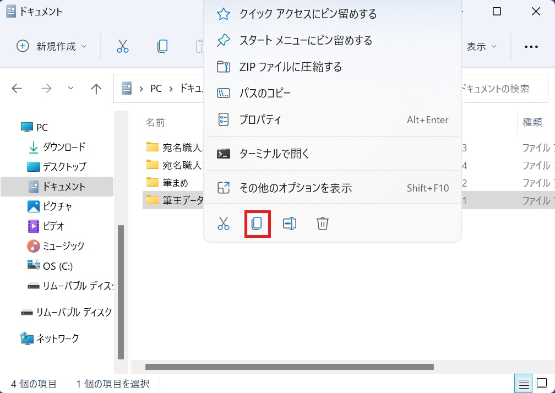The height and width of the screenshot is (393, 555).
Task: Select ターミナルで開く menu entry
Action: (333, 154)
